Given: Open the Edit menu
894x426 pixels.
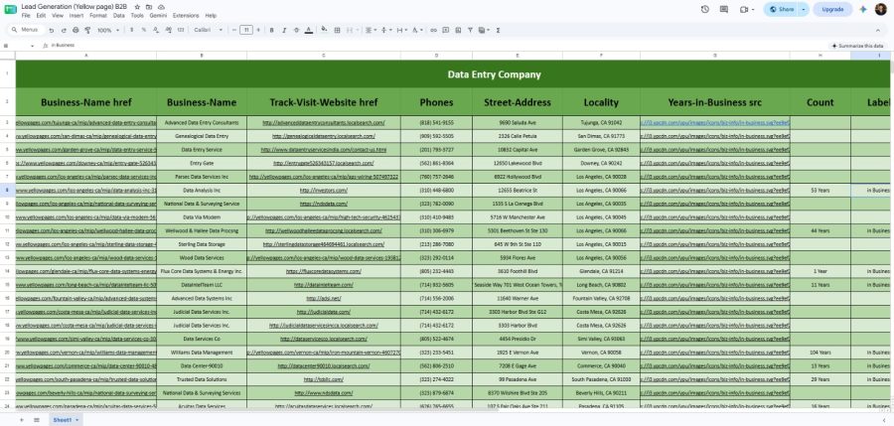Looking at the screenshot, I should point(41,16).
